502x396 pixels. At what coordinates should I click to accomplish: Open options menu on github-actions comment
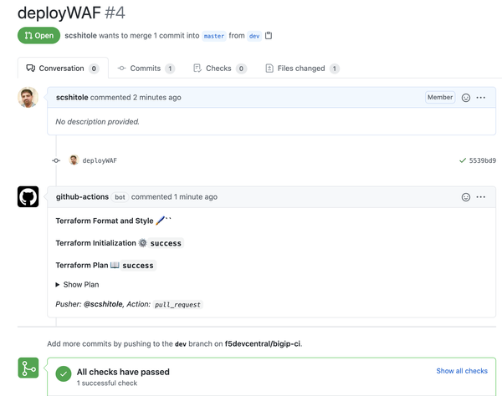coord(481,197)
